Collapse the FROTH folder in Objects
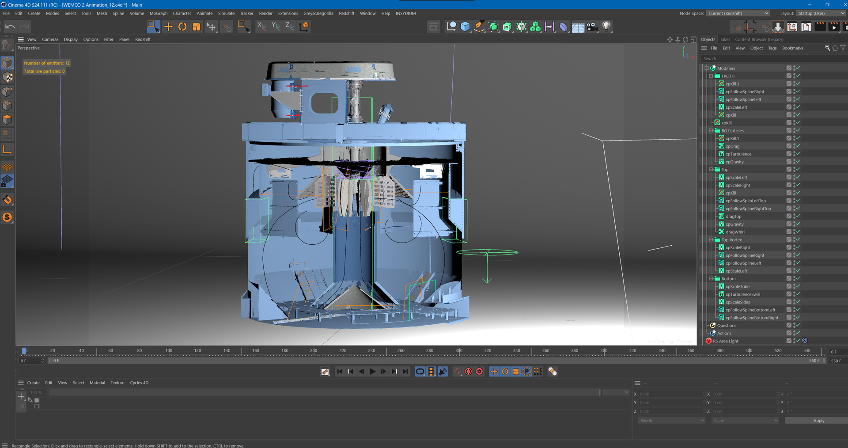Viewport: 848px width, 448px height. [711, 76]
